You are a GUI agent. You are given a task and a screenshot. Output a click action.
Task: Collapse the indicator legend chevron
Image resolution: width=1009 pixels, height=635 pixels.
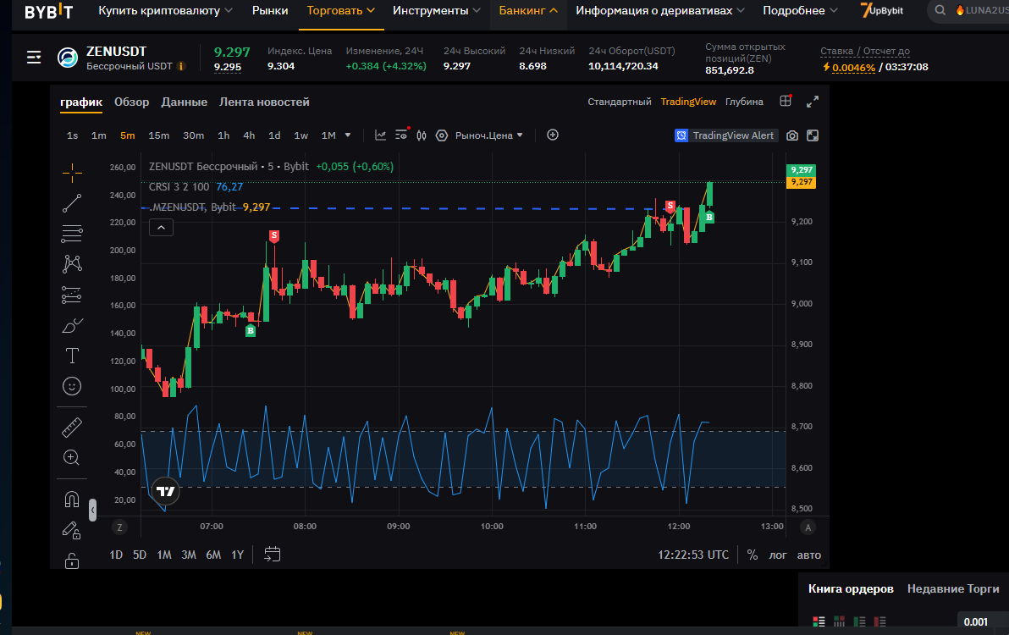point(161,227)
